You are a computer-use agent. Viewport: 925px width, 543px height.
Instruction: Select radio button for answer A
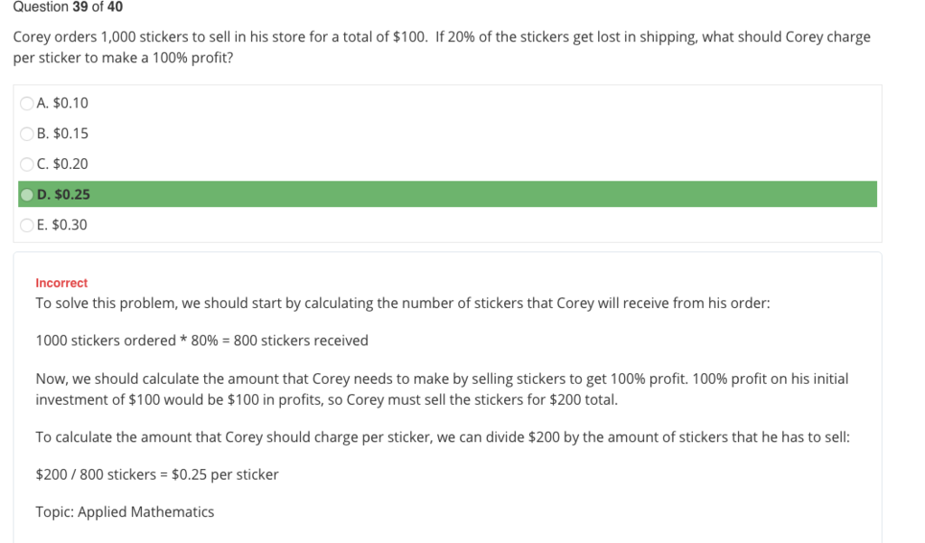click(27, 103)
